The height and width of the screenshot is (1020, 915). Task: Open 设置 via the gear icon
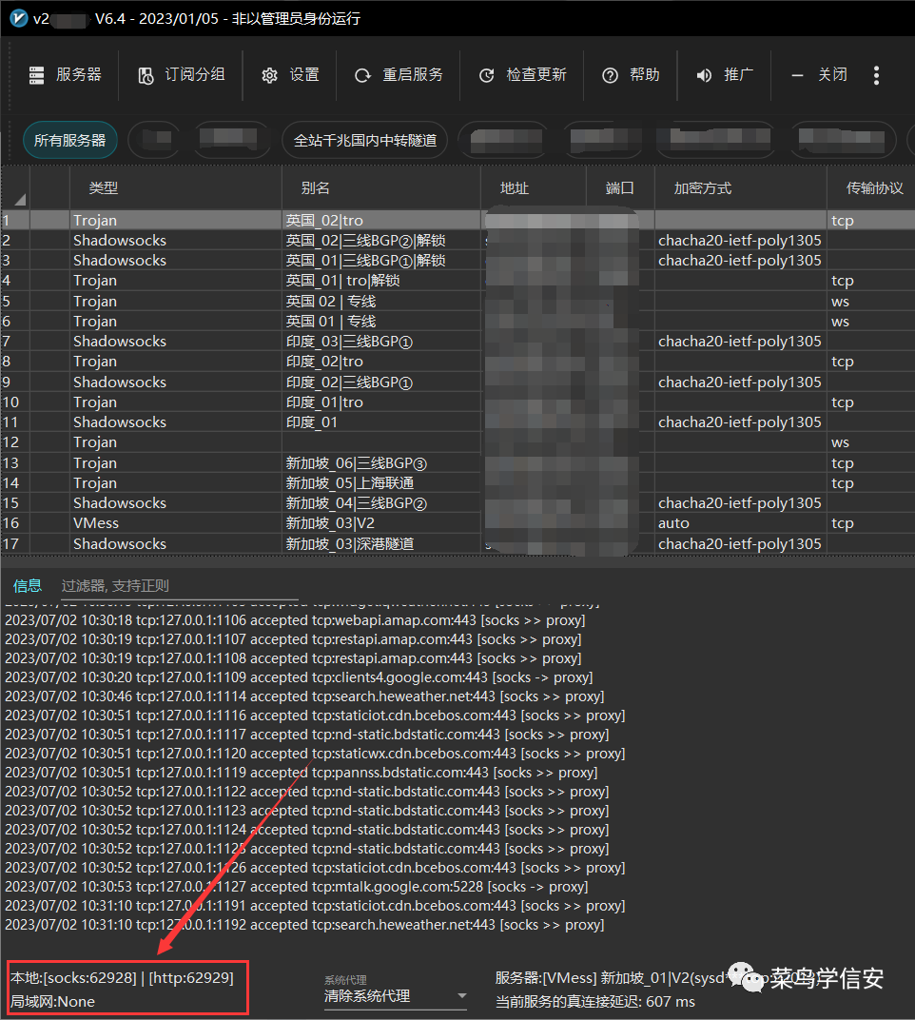[269, 75]
